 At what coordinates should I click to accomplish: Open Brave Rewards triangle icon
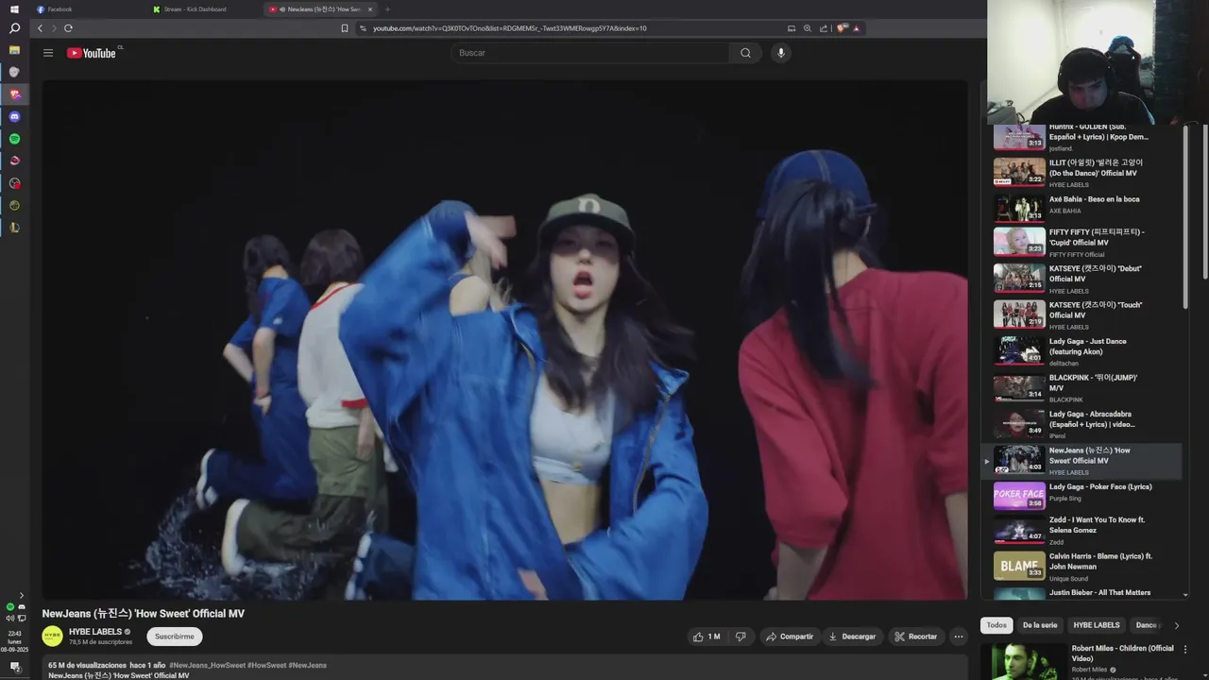(x=857, y=28)
